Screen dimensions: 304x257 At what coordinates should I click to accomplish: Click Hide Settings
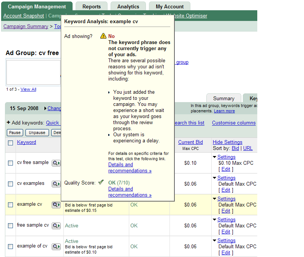(x=228, y=142)
